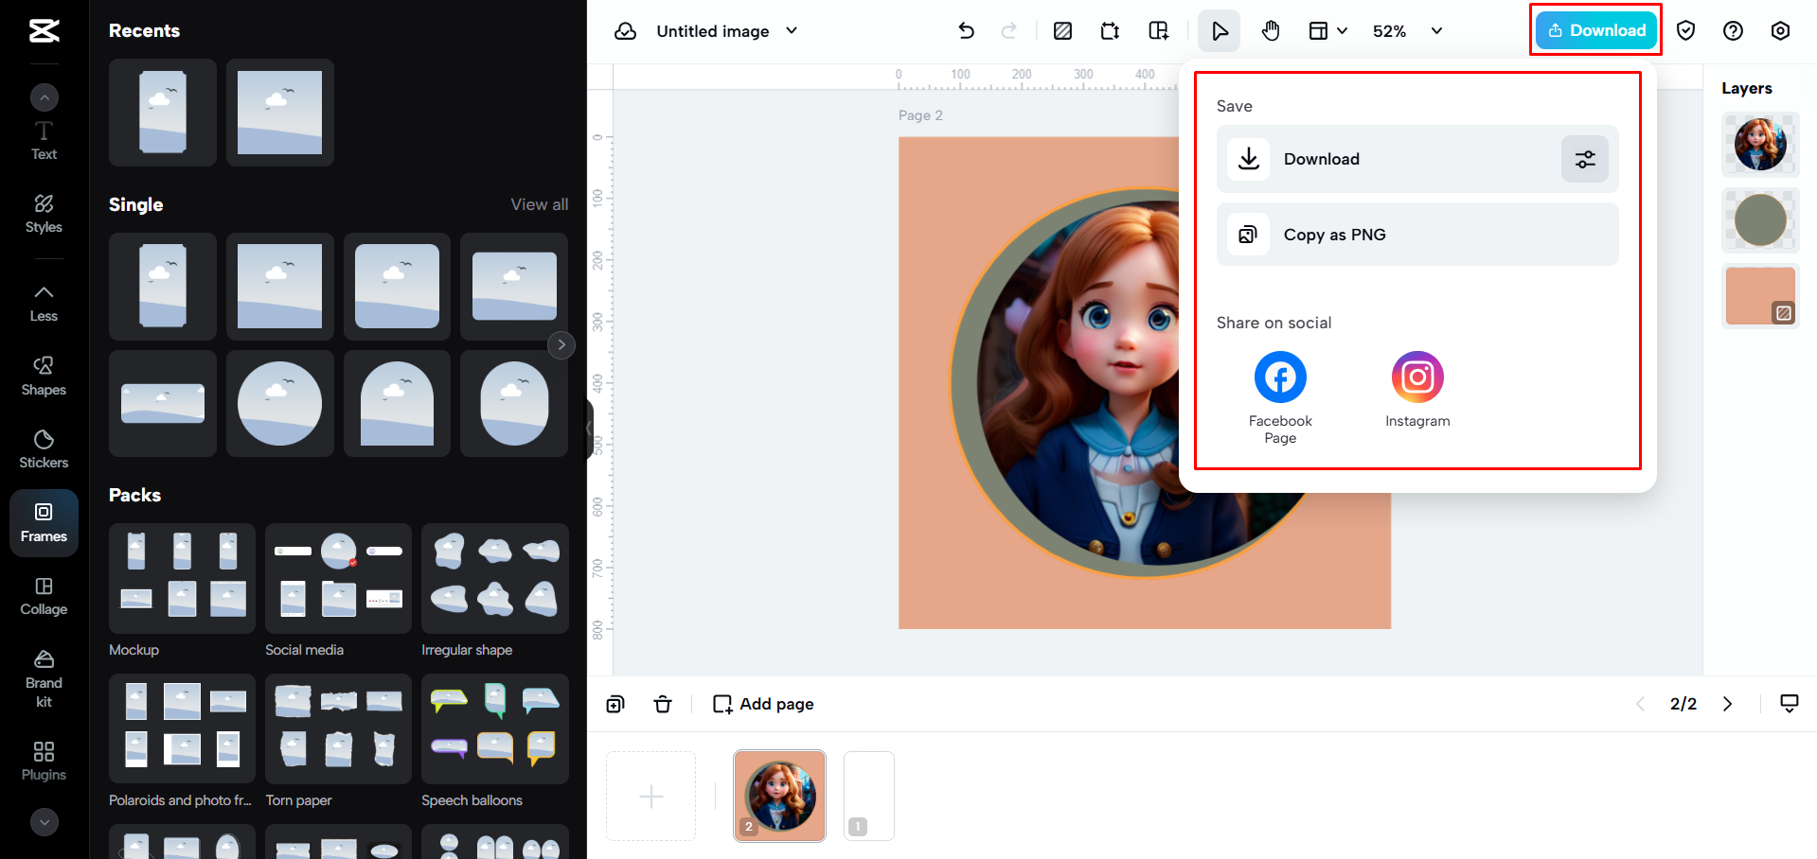Click the View all link for Single frames
Viewport: 1817px width, 859px height.
[x=538, y=203]
